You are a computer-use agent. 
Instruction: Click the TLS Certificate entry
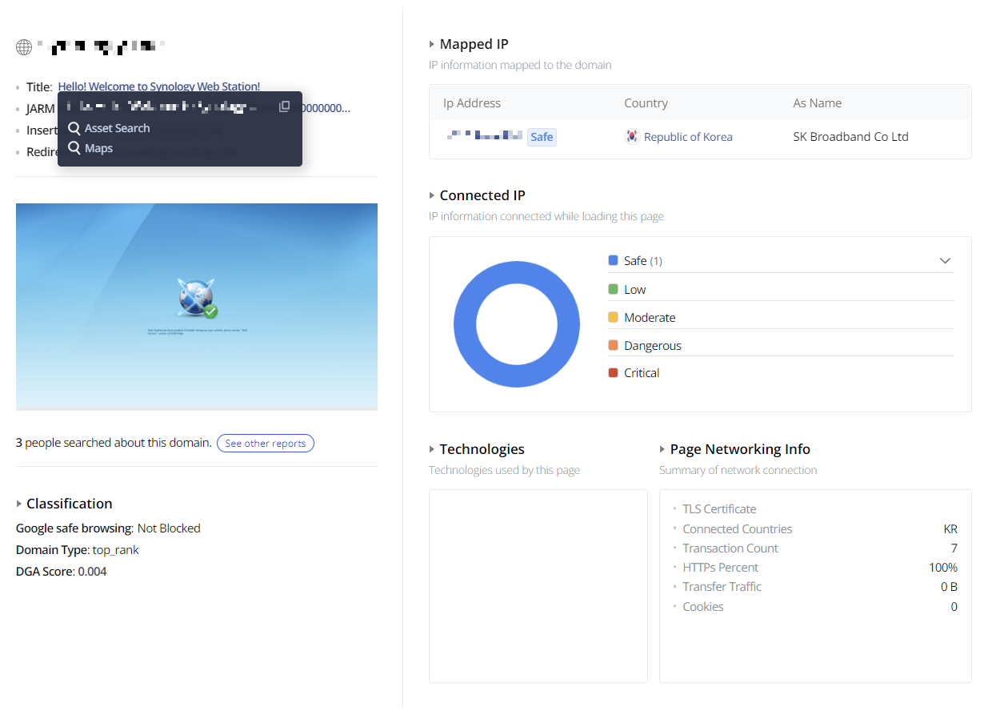[x=719, y=509]
